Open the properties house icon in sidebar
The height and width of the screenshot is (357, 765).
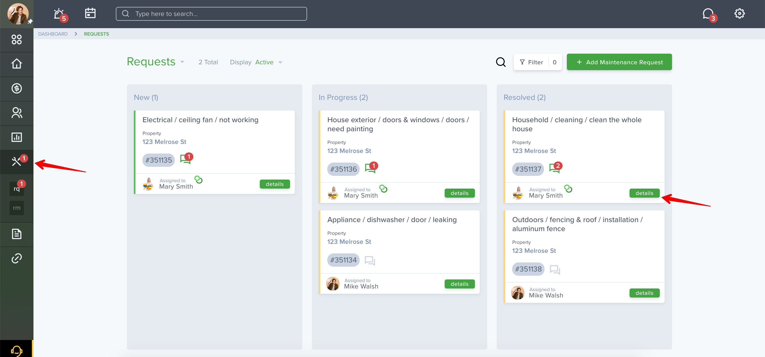click(17, 63)
